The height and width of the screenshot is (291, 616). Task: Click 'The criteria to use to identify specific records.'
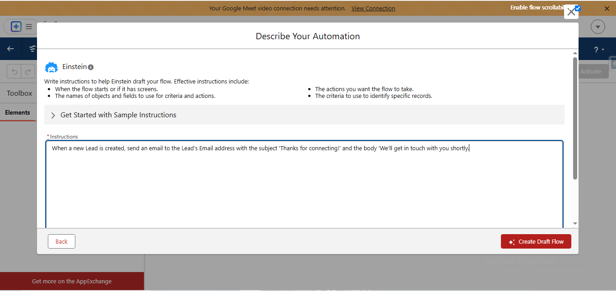pyautogui.click(x=374, y=96)
